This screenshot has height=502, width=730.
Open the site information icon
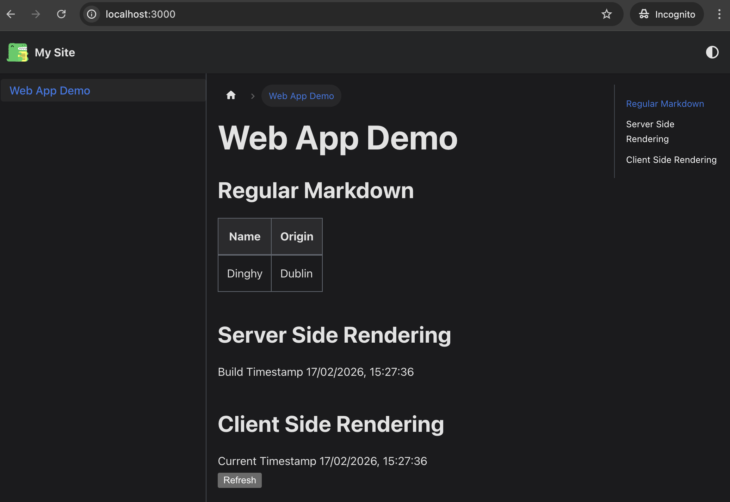pos(92,14)
